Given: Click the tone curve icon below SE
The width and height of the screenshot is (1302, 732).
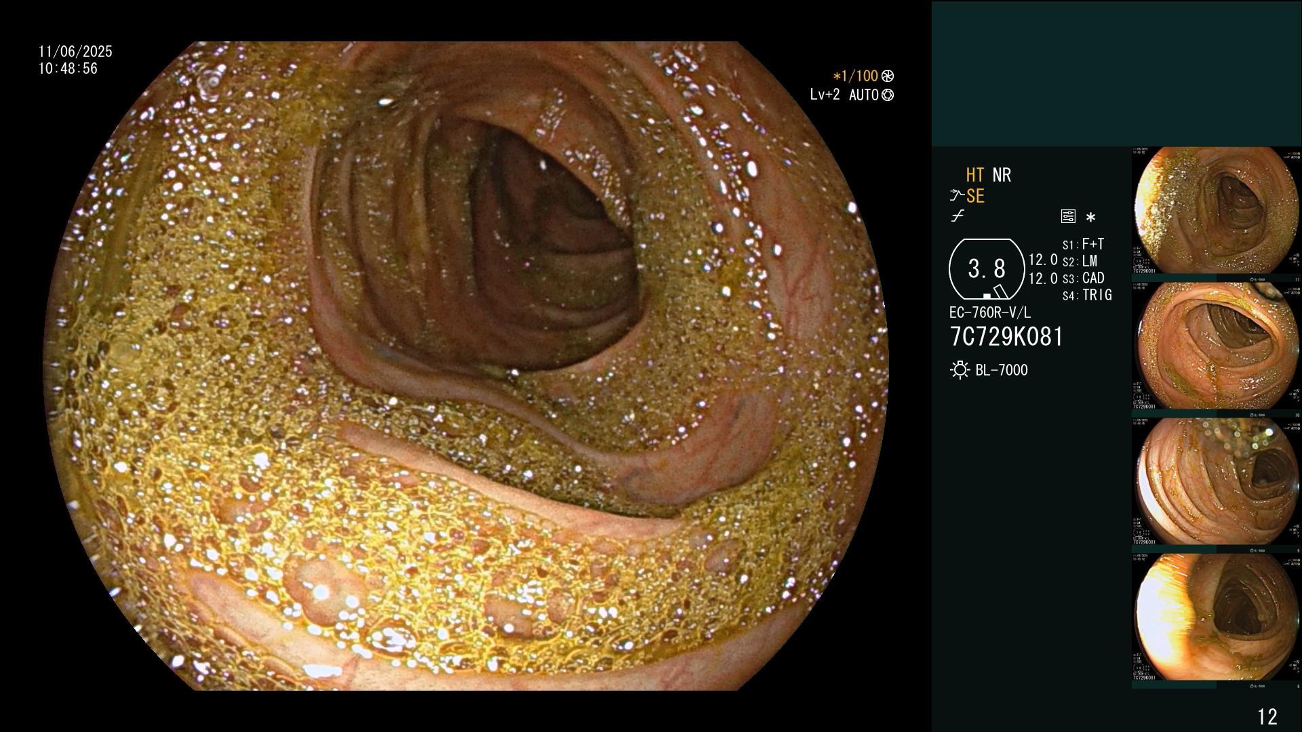Looking at the screenshot, I should click(958, 217).
